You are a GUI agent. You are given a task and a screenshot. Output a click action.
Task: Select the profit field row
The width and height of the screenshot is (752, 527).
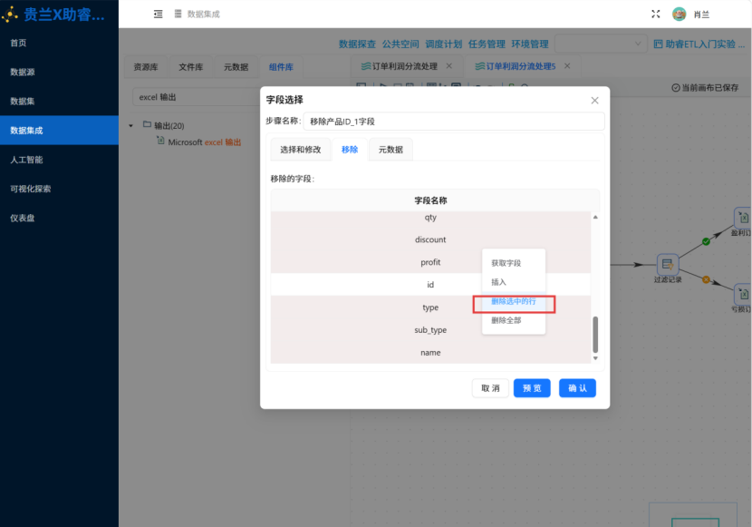430,262
